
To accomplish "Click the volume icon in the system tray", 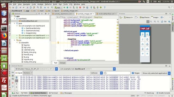I will 159,1.
